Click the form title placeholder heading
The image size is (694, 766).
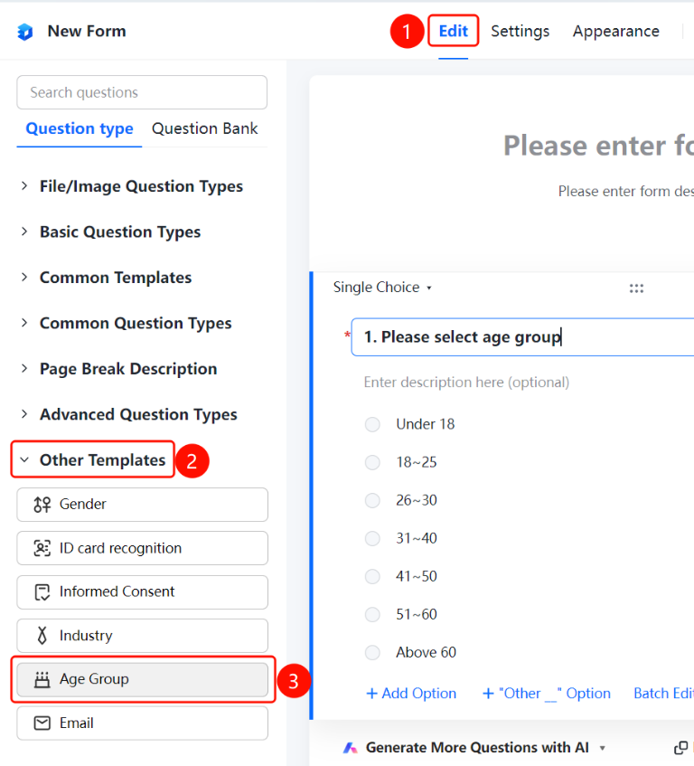[x=598, y=146]
